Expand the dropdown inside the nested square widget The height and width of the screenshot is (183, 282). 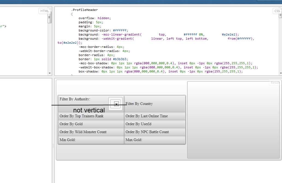tap(116, 103)
